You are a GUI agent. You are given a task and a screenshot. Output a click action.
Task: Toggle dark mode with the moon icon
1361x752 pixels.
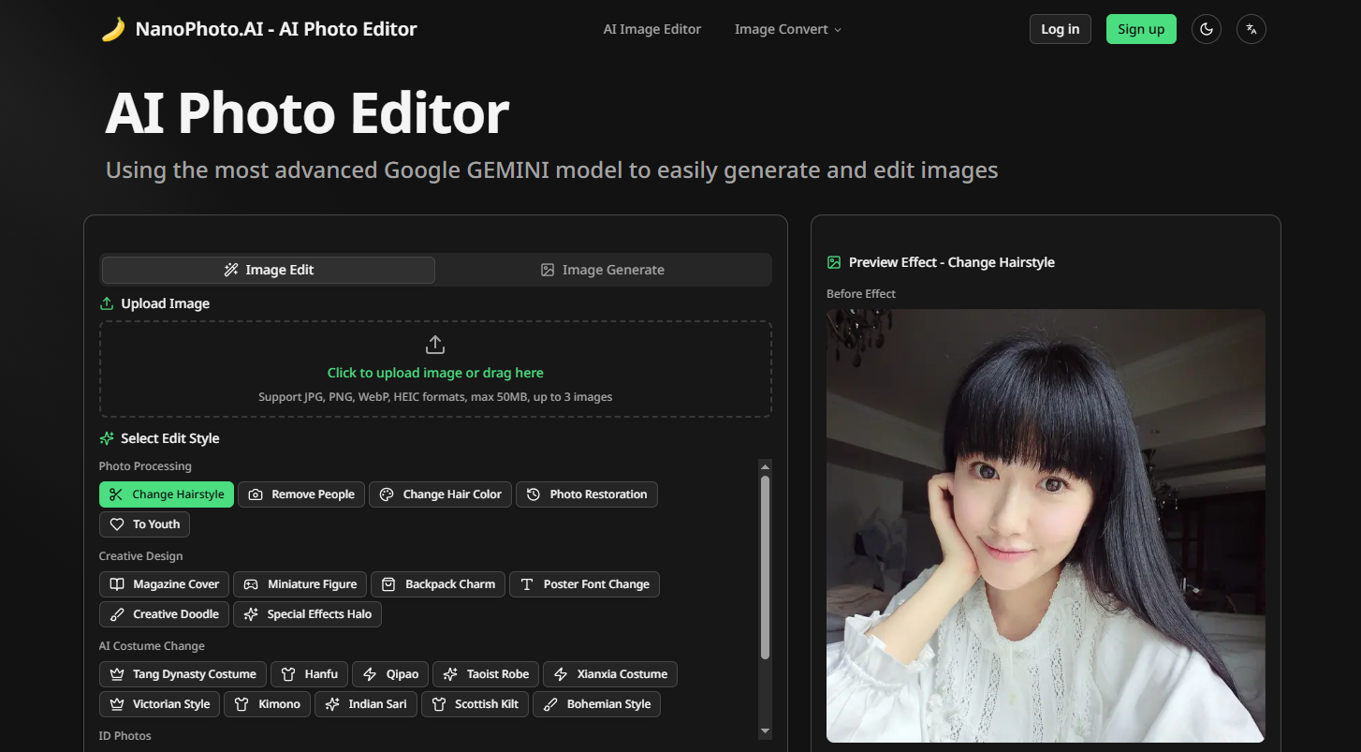coord(1206,29)
